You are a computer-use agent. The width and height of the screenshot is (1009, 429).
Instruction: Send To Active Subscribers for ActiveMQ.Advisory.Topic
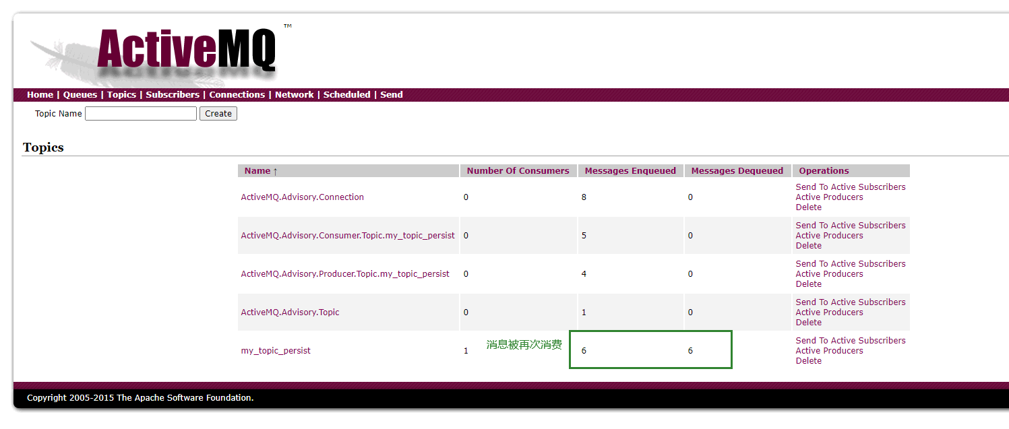coord(851,302)
